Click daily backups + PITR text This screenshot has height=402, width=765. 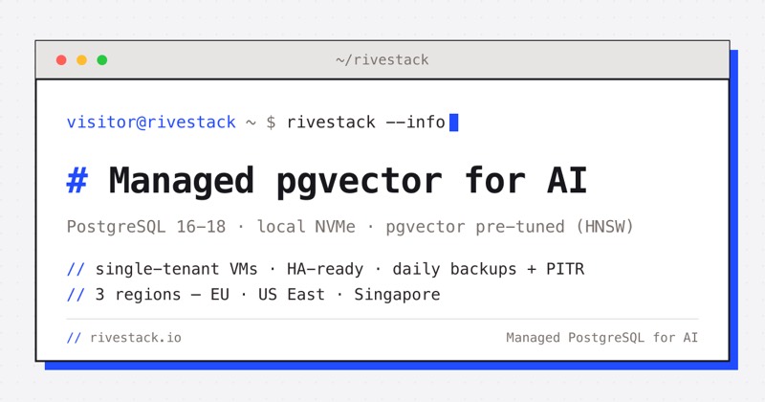tap(489, 269)
